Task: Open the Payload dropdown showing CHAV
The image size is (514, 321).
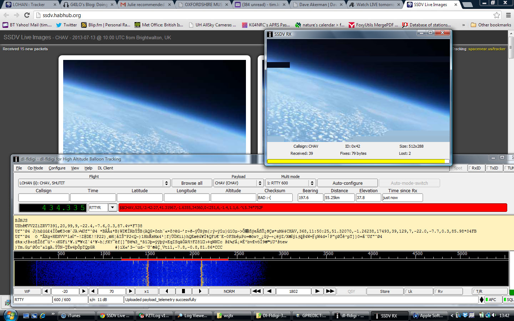Action: click(259, 183)
